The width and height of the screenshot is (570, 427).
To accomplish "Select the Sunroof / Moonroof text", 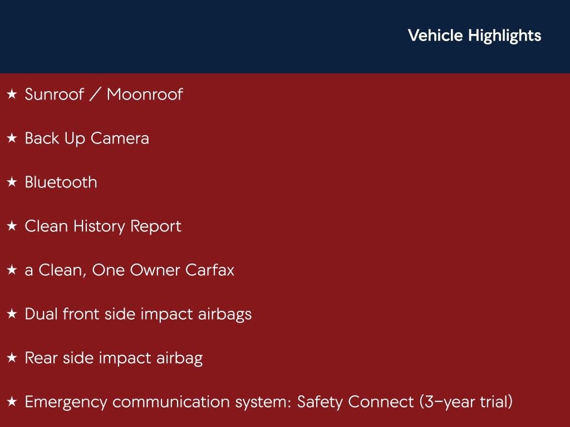I will pos(104,95).
